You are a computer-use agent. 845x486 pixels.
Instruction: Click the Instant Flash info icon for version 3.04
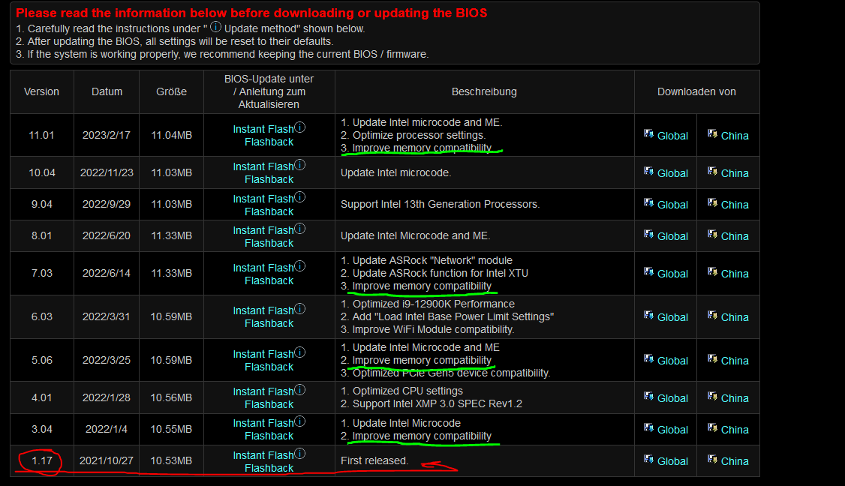(300, 421)
